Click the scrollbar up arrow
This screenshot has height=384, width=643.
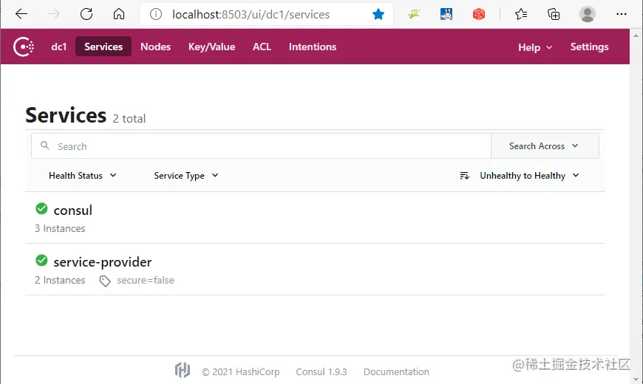click(636, 35)
